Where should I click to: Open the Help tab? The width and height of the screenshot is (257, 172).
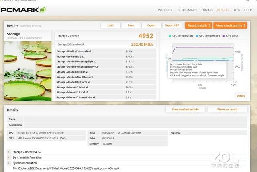(248, 10)
